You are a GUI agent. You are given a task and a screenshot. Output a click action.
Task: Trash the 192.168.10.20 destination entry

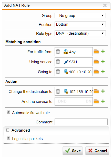pyautogui.click(x=58, y=91)
